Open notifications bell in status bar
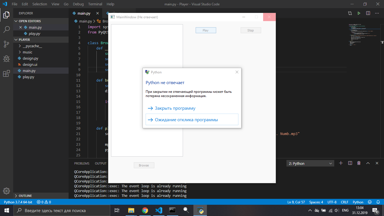Viewport: 384px width, 216px height. coord(378,202)
